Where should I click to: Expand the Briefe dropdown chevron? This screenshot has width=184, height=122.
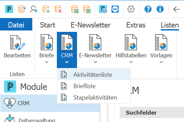46,62
